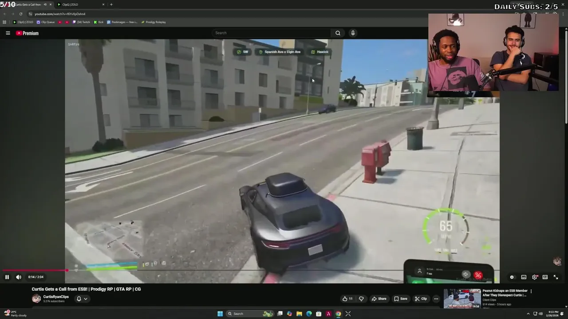Open player settings gear
Screen dimensions: 568x319
pyautogui.click(x=535, y=277)
